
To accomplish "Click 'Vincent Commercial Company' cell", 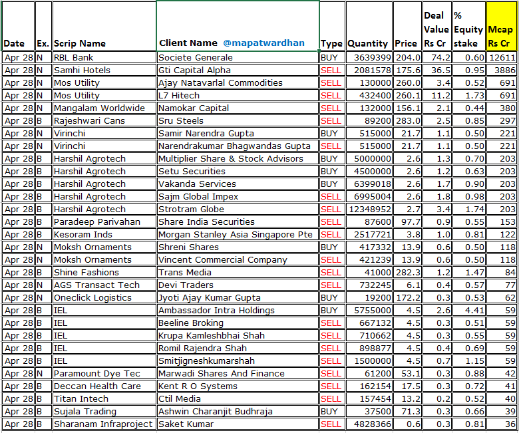I will click(x=238, y=259).
